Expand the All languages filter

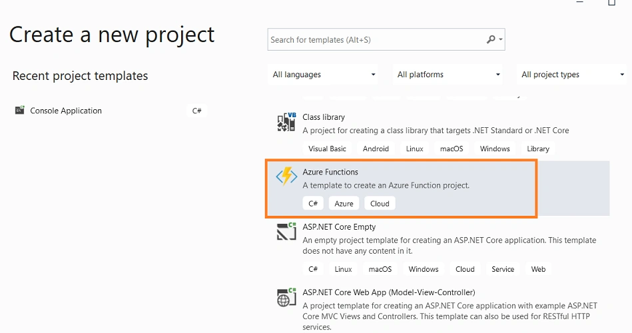323,75
